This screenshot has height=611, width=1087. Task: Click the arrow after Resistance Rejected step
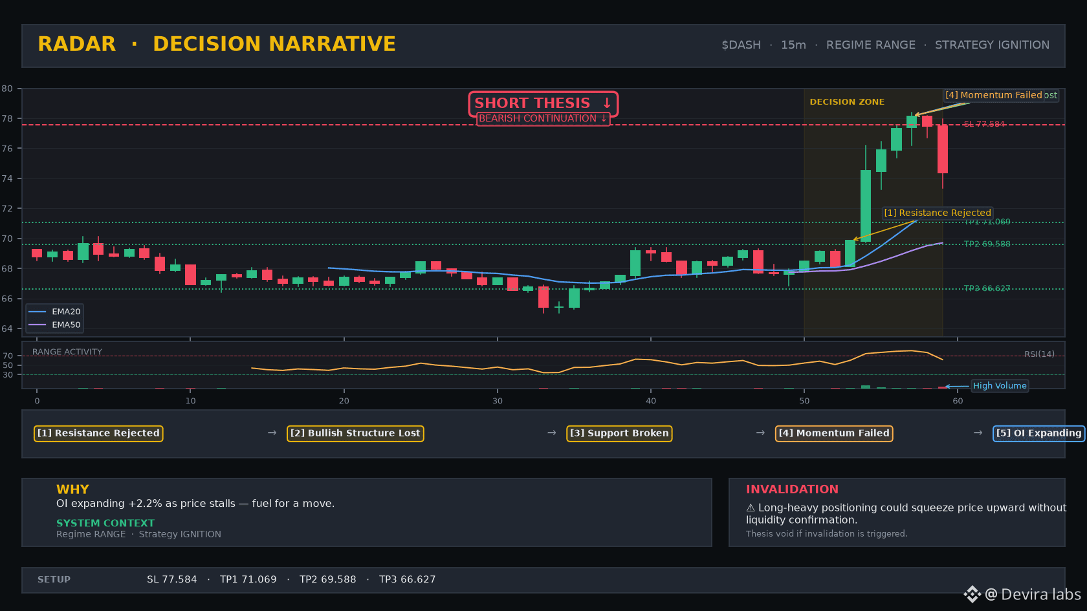272,433
